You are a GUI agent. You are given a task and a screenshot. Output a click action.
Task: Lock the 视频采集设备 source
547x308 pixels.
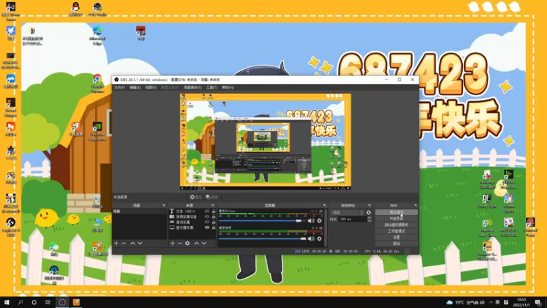point(213,217)
